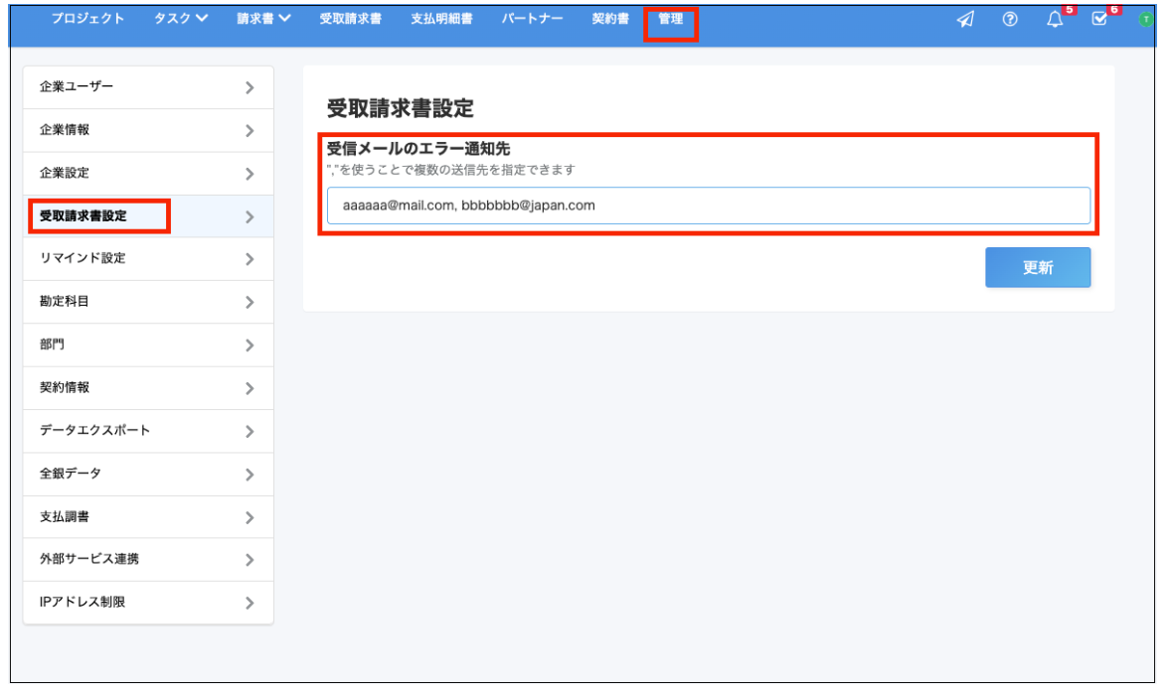Open 外部サービス連携 in the sidebar
The height and width of the screenshot is (690, 1167).
click(148, 560)
